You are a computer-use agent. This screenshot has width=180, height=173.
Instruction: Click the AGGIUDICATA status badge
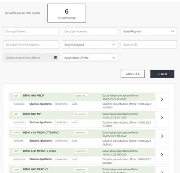click(x=19, y=159)
